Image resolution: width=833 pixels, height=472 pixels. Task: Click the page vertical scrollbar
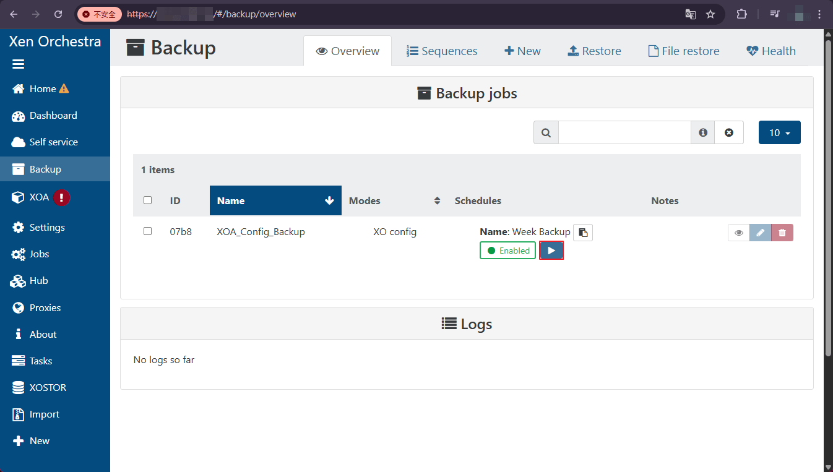828,198
